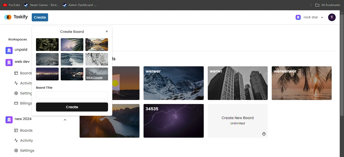Image resolution: width=344 pixels, height=157 pixels.
Task: Open rock star workspace switcher dropdown
Action: [x=309, y=17]
